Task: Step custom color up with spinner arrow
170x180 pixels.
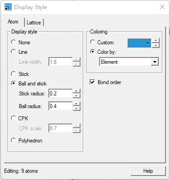Action: point(156,41)
